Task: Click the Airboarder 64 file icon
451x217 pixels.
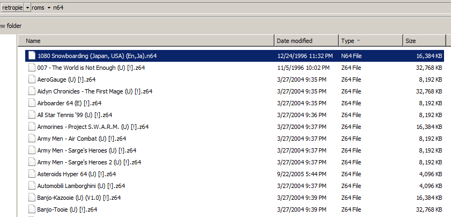Action: point(32,103)
